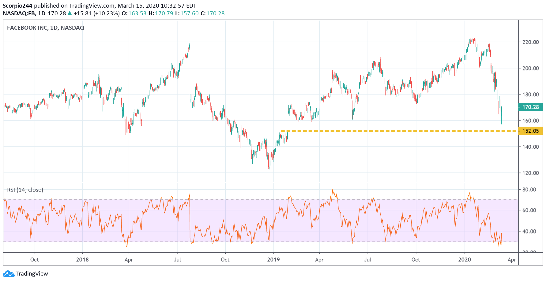Click the RSI (14, close) indicator label
Image resolution: width=546 pixels, height=282 pixels.
coord(25,190)
